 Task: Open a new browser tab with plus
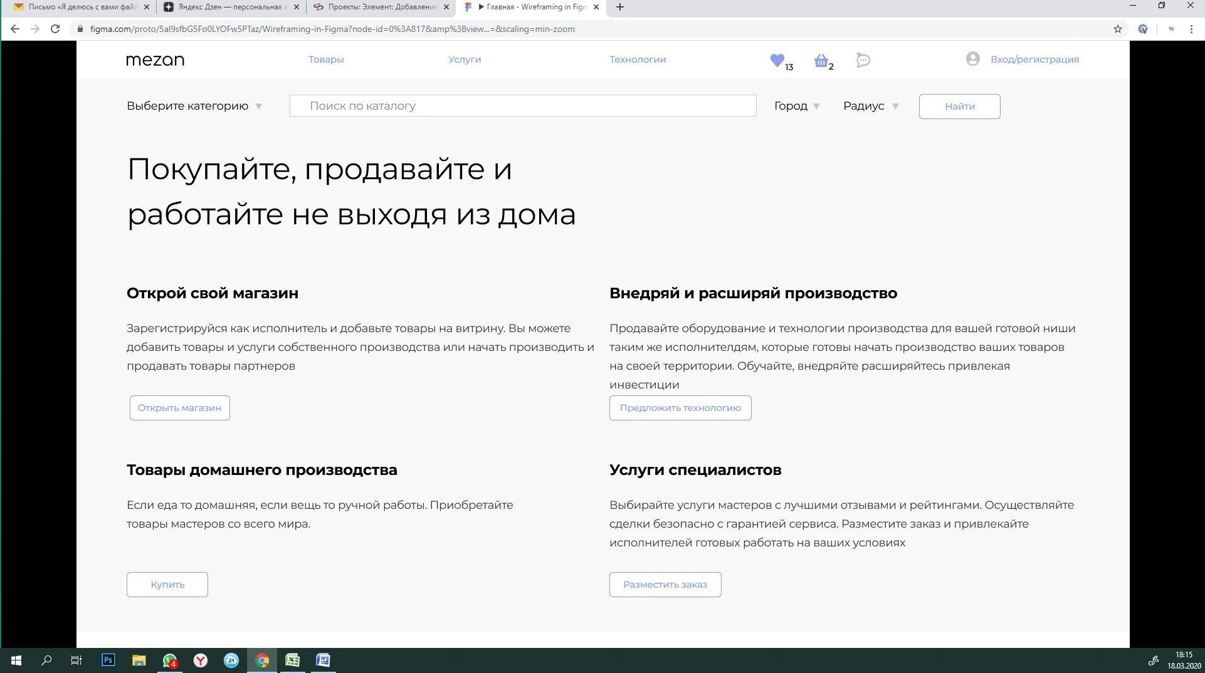pos(620,7)
